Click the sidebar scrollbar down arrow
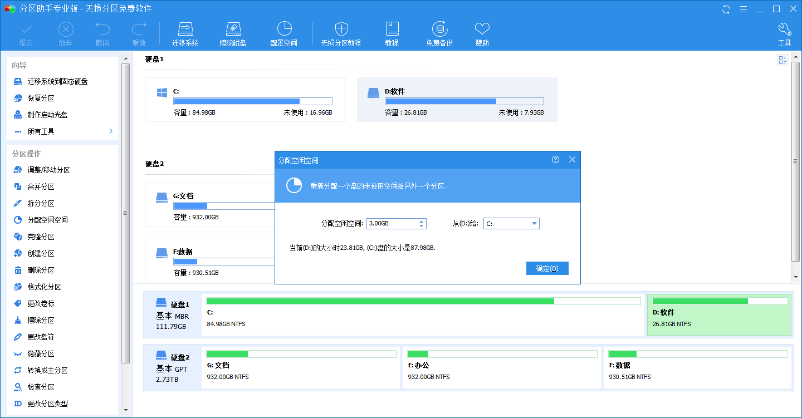Image resolution: width=802 pixels, height=418 pixels. point(125,411)
